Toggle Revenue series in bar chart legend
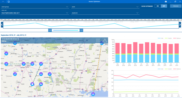182x98 pixels. tap(177, 38)
